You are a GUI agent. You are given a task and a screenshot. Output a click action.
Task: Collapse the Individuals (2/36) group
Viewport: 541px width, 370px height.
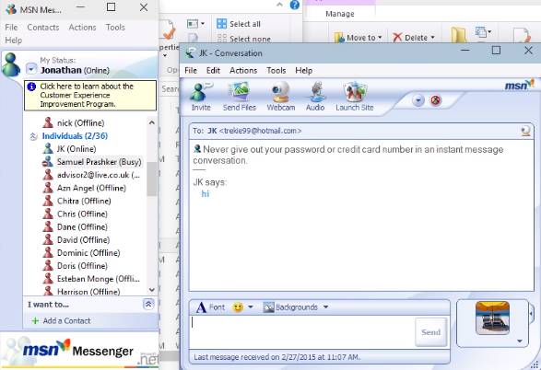coord(33,136)
